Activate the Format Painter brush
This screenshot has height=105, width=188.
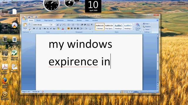click(29, 29)
